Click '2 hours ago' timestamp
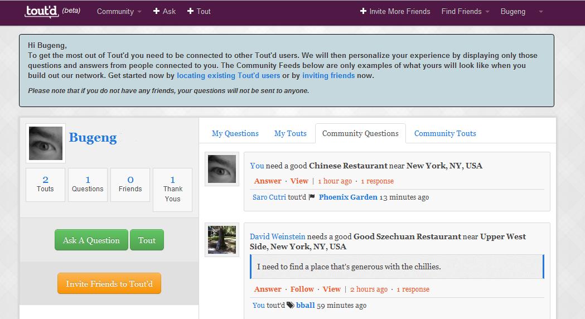This screenshot has height=319, width=585. 369,289
